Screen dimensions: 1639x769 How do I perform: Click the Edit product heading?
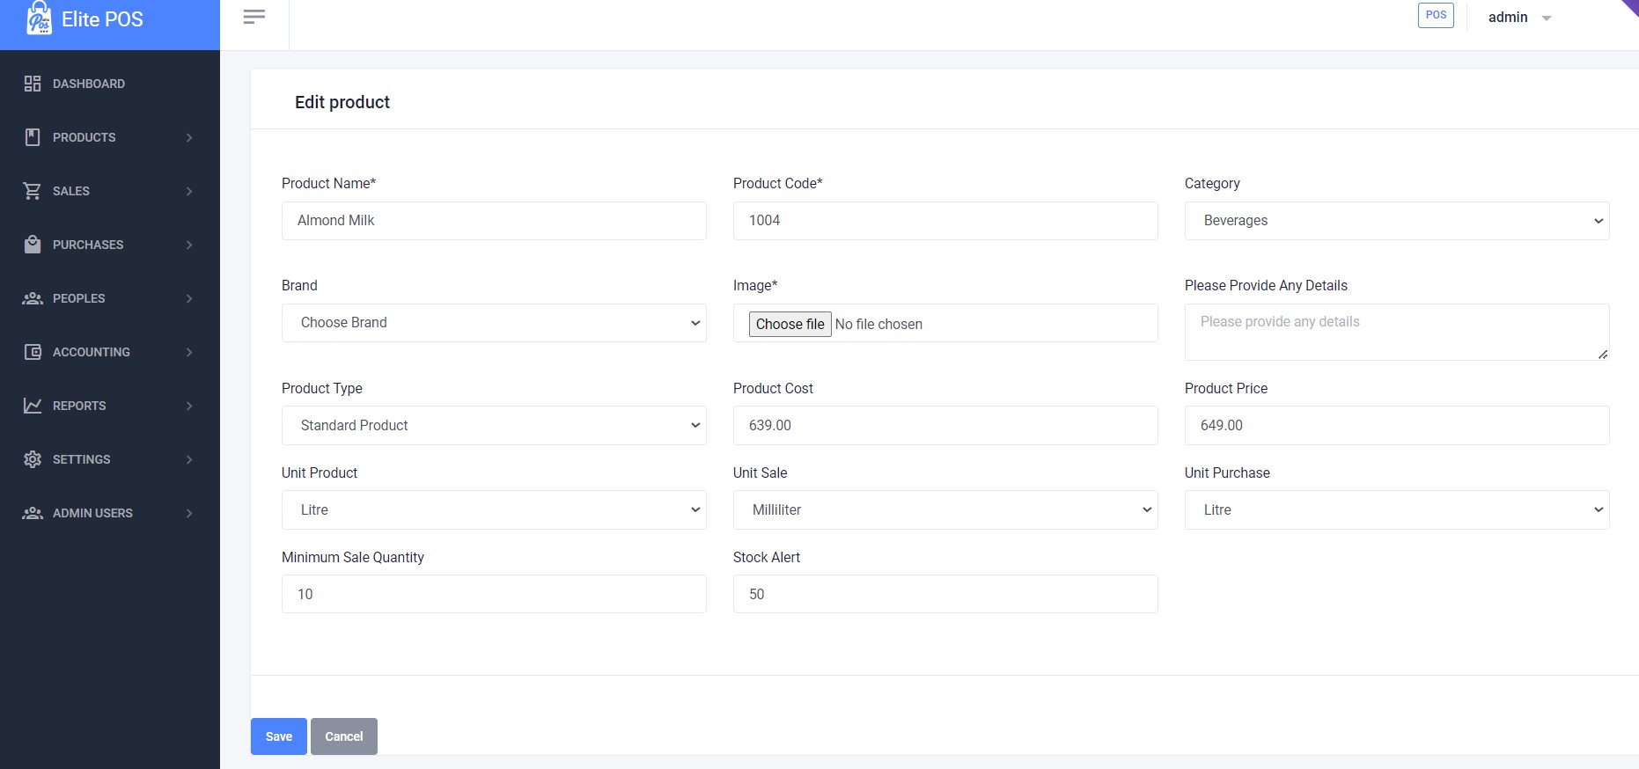342,102
